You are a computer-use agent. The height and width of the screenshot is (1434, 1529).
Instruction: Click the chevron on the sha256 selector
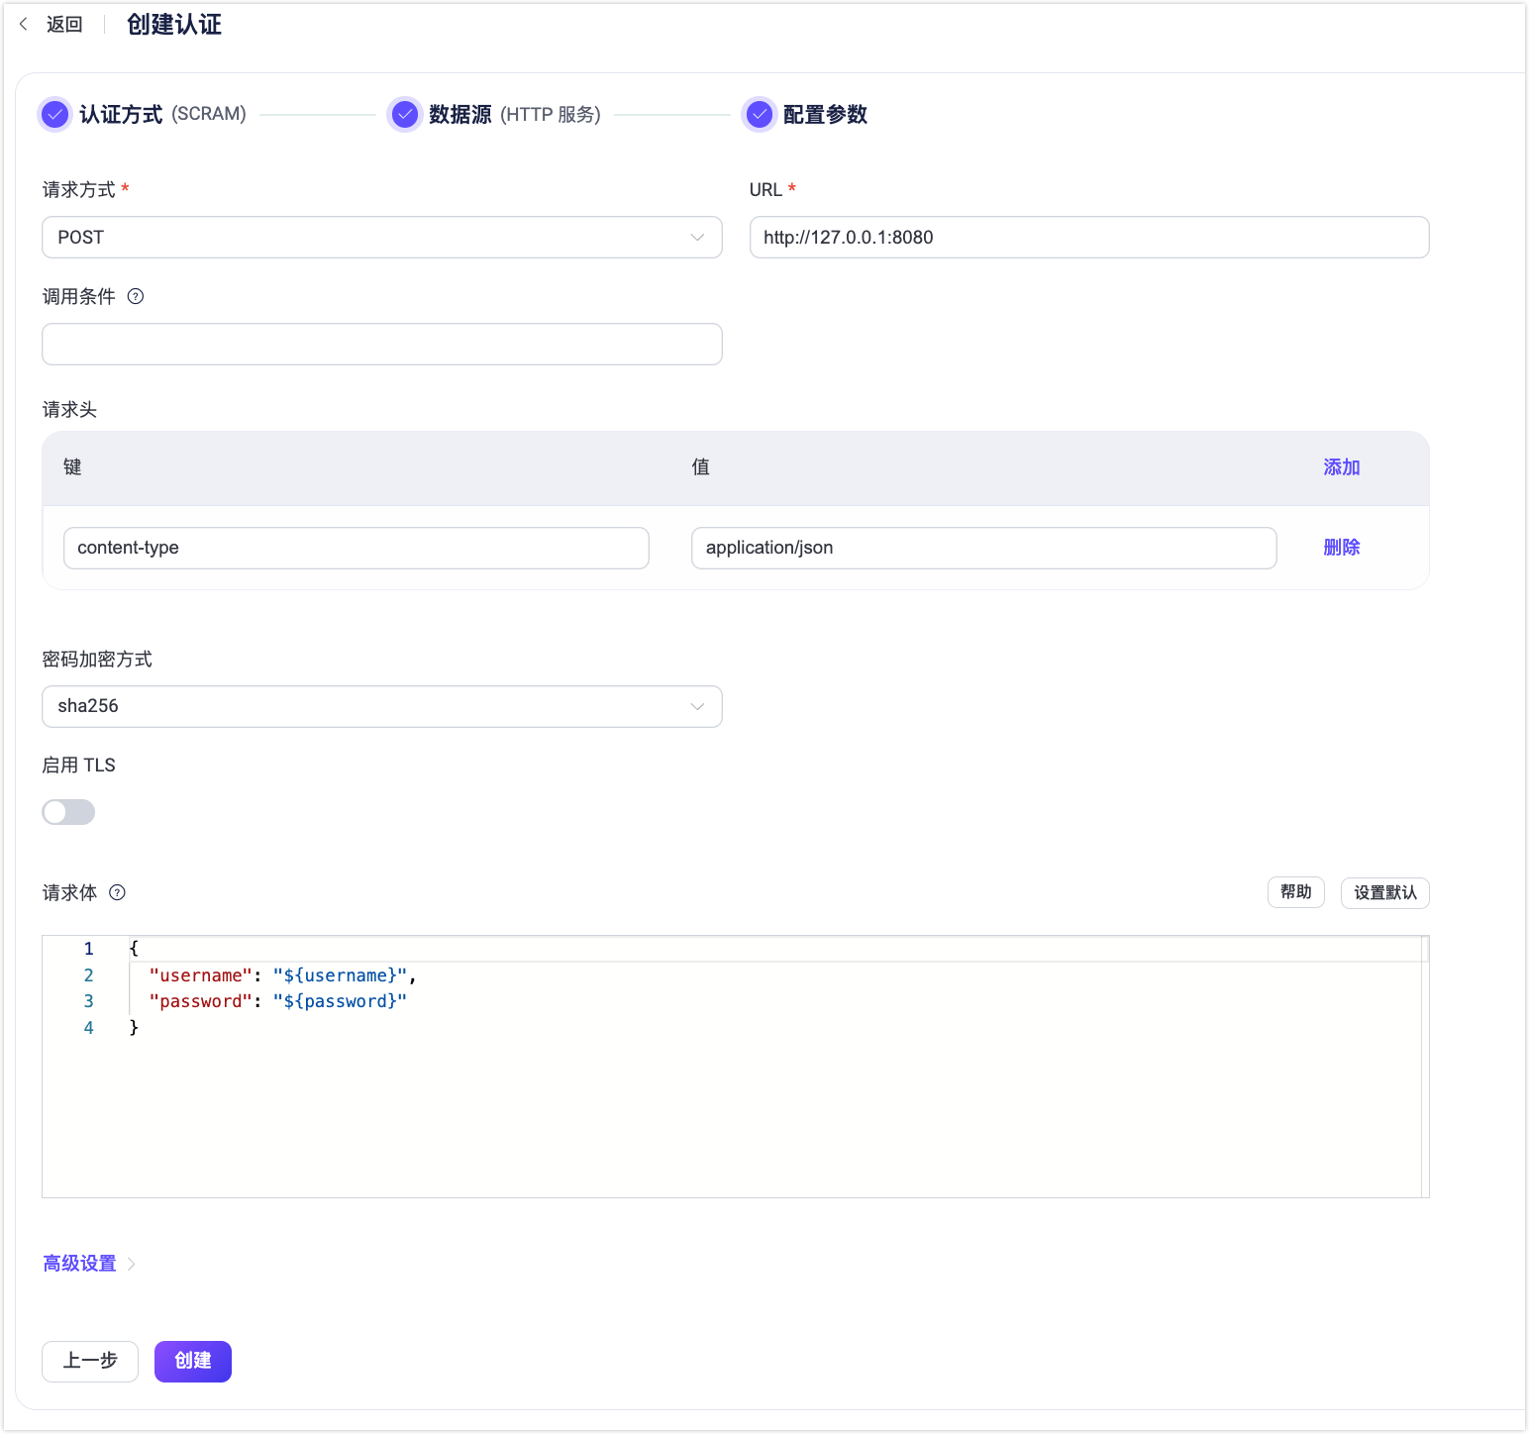[x=696, y=706]
